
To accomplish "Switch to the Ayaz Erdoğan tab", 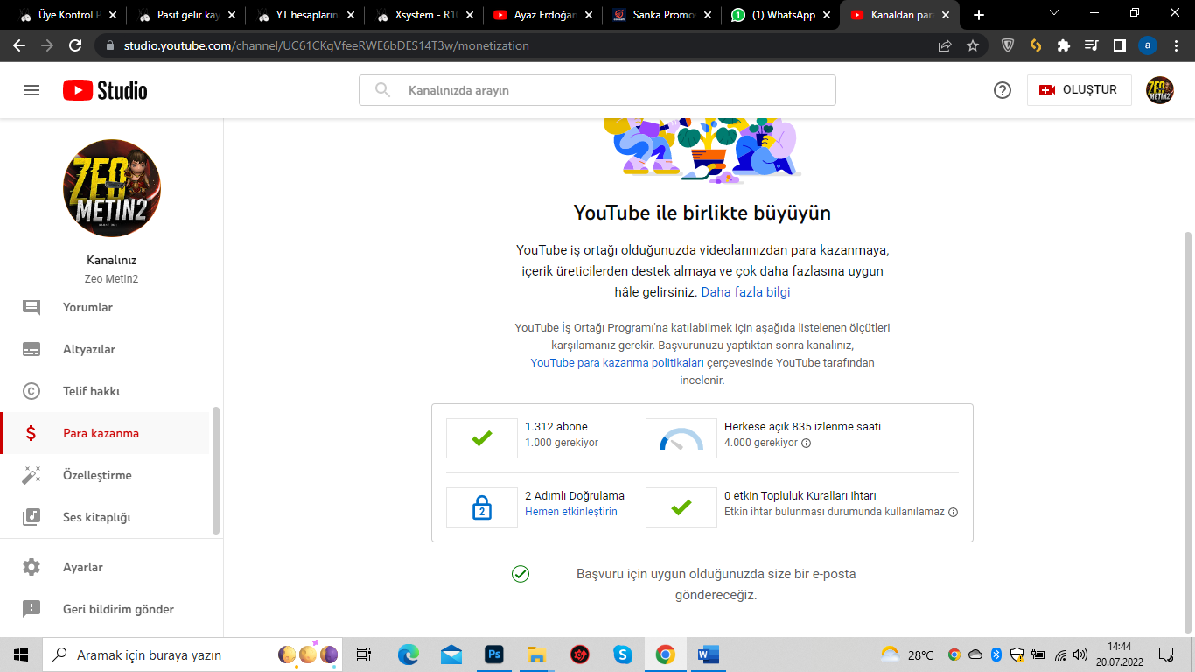I will tap(543, 15).
